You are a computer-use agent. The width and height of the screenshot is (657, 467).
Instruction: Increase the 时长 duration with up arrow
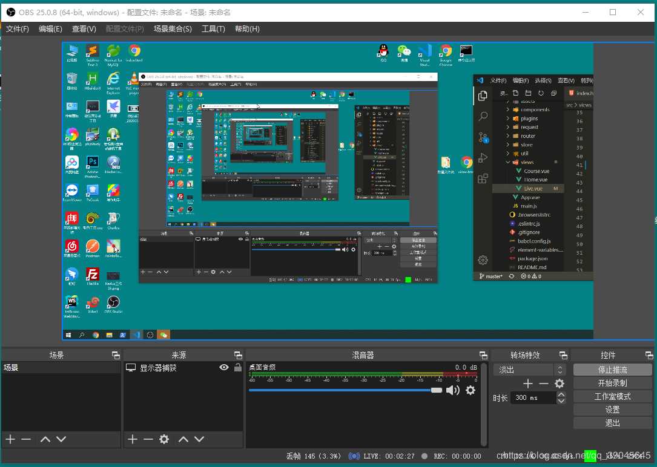pyautogui.click(x=561, y=395)
